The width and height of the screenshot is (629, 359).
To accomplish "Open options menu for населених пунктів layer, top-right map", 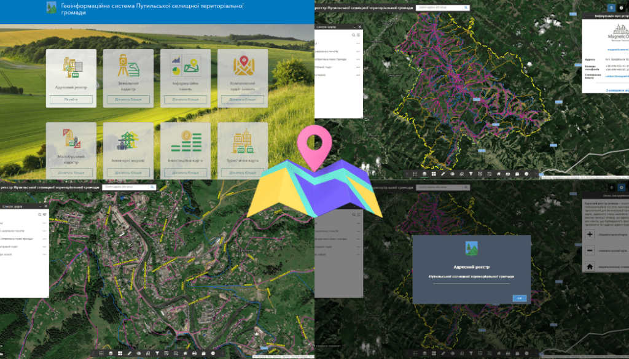I will [358, 52].
